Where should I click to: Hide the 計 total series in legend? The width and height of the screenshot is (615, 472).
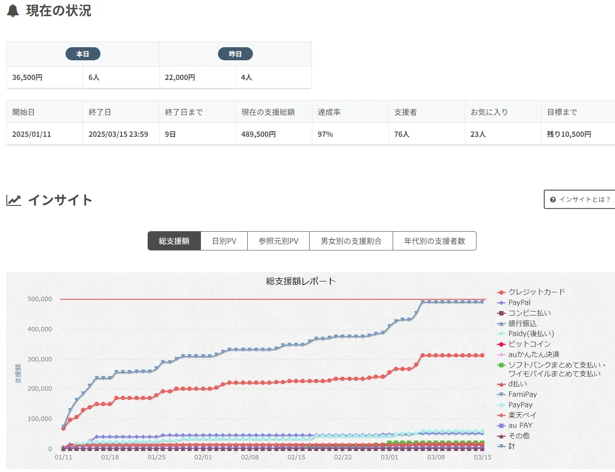[x=511, y=446]
